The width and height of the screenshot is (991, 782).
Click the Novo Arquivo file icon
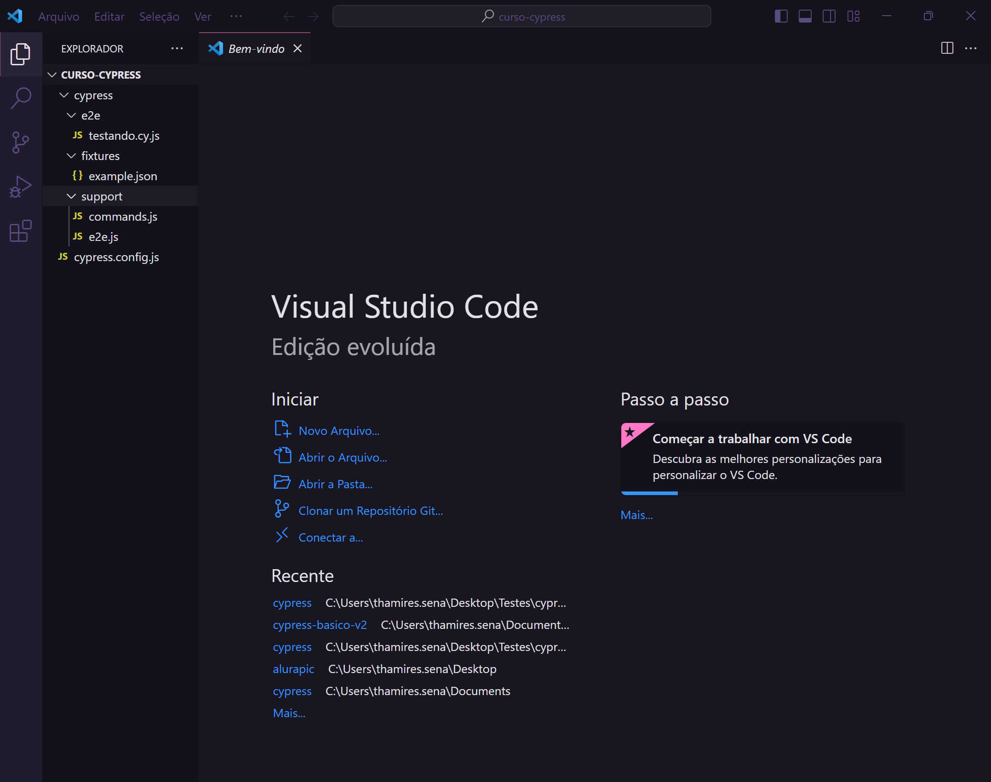click(282, 429)
